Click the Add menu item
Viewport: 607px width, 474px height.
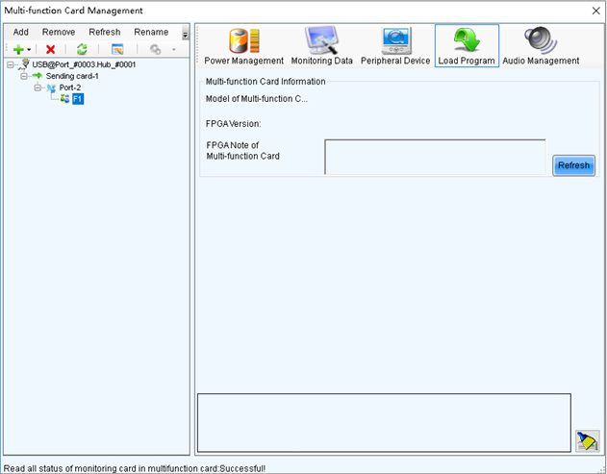click(21, 32)
